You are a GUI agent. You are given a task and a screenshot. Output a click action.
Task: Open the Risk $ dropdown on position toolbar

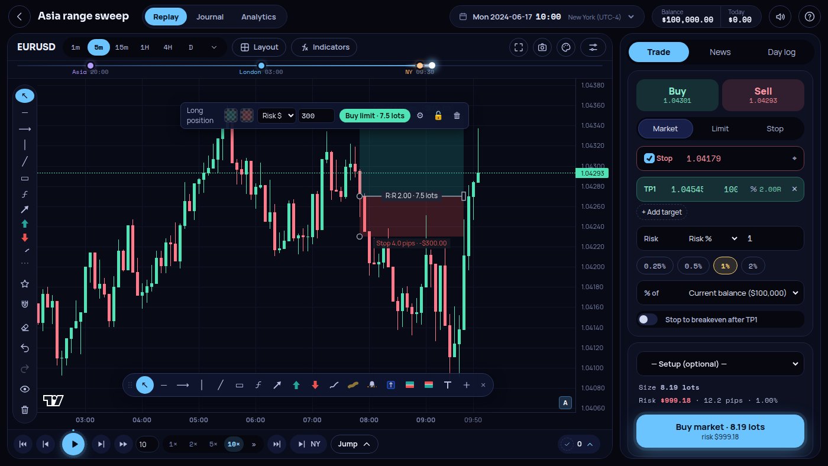(x=277, y=115)
